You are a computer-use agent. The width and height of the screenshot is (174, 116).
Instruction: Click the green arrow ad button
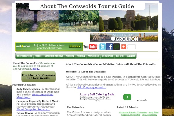pos(127,97)
